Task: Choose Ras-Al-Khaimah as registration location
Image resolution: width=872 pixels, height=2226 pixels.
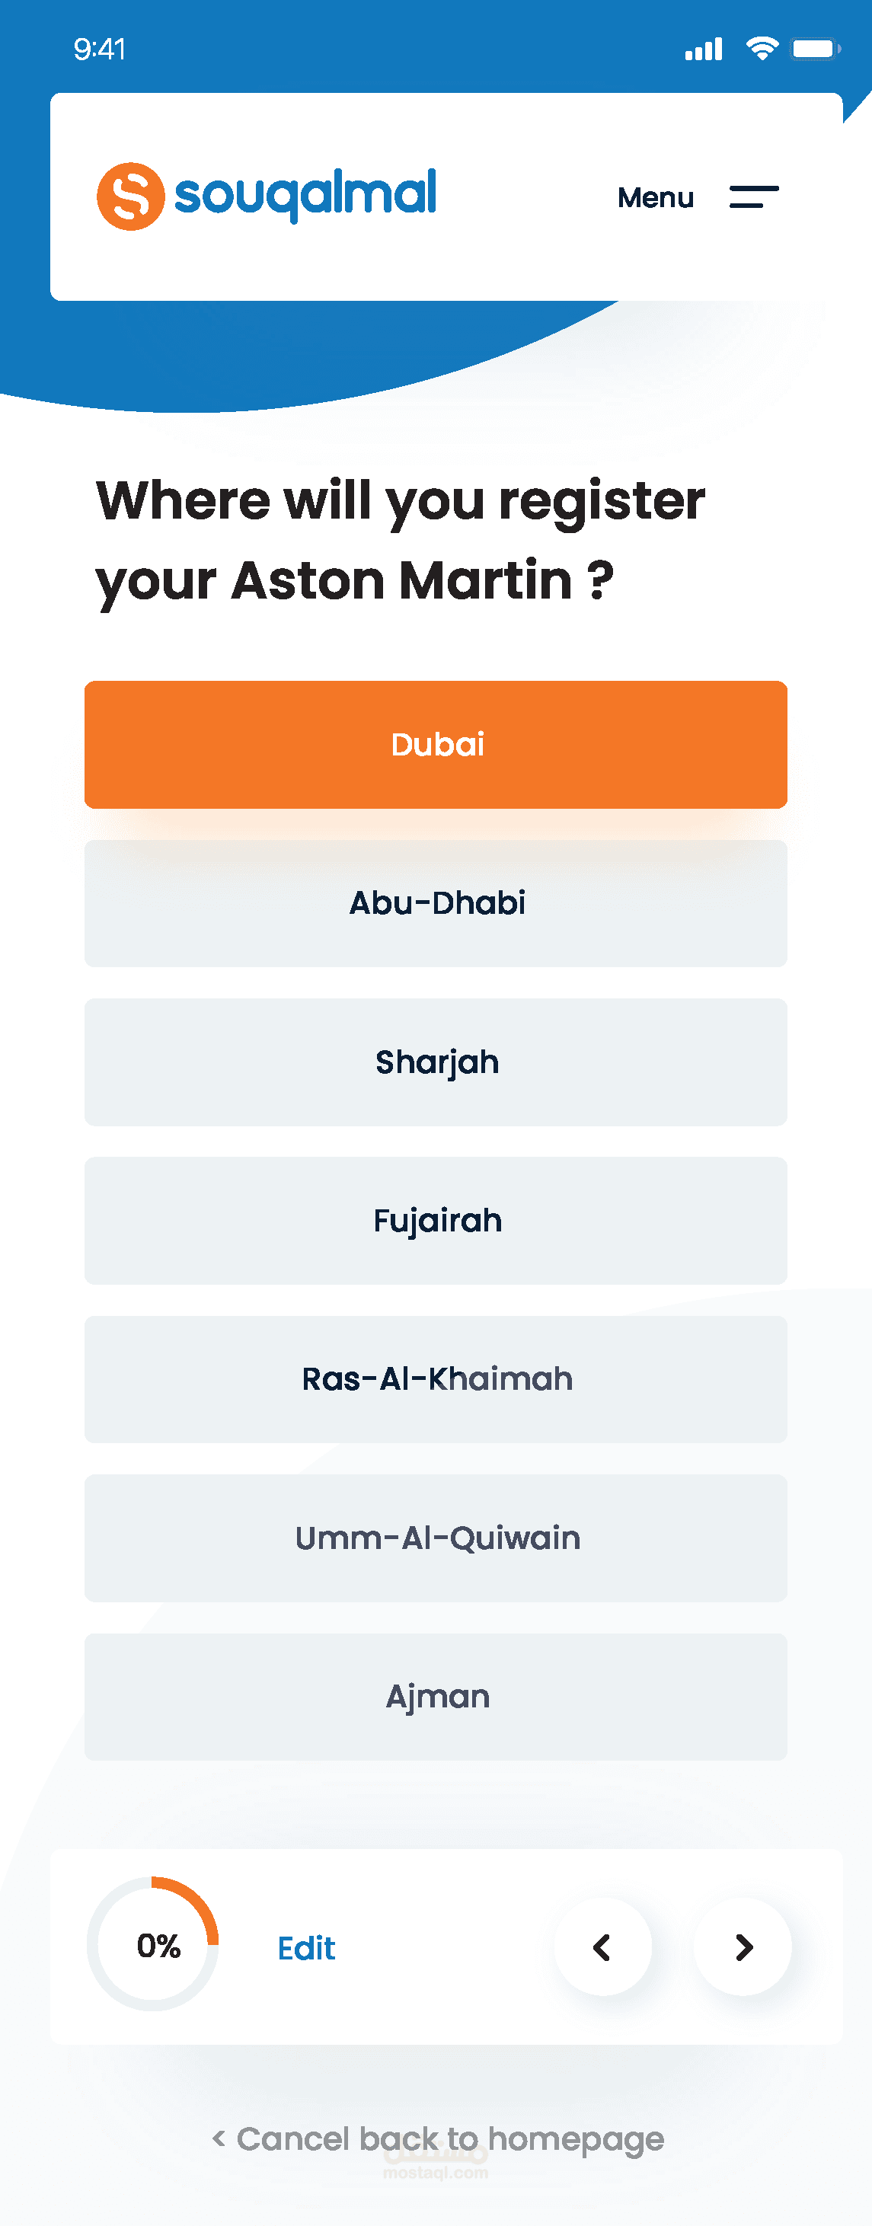Action: 436,1379
